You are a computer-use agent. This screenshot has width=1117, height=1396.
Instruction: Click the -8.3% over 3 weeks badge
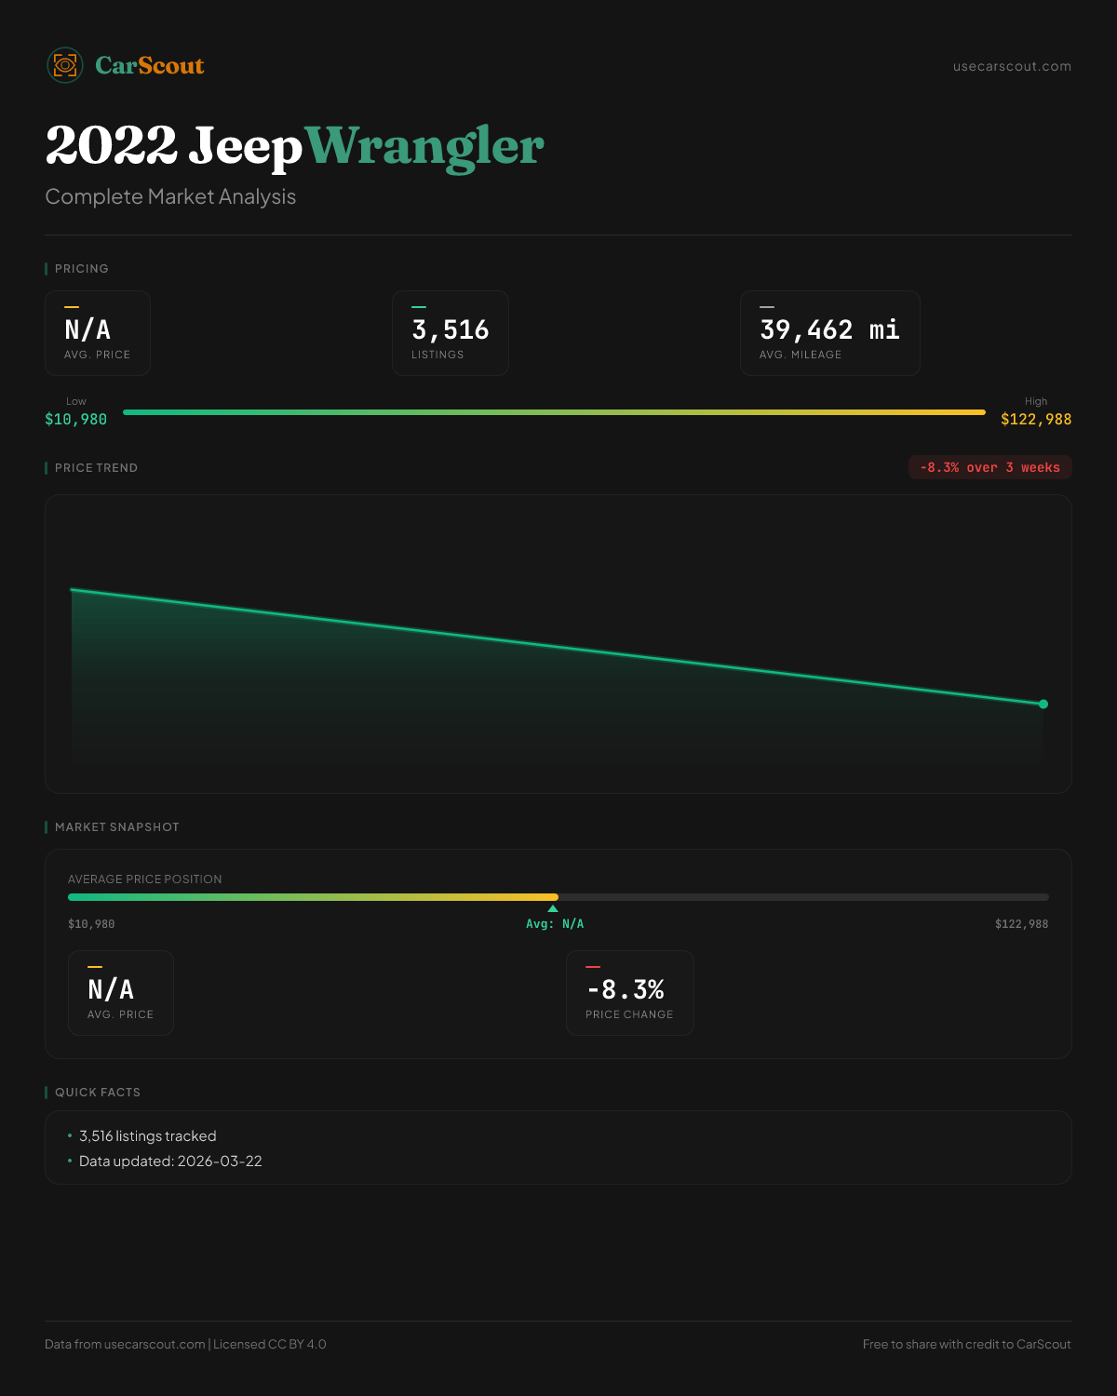(x=989, y=467)
